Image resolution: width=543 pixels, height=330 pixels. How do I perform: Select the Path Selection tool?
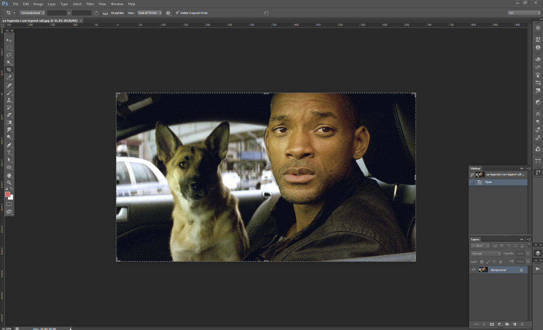(x=9, y=160)
